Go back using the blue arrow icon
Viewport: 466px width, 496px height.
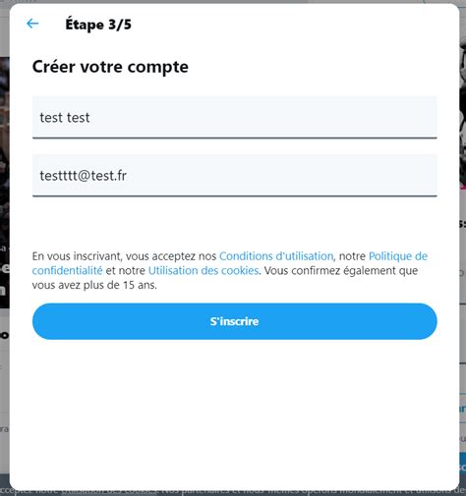click(32, 24)
